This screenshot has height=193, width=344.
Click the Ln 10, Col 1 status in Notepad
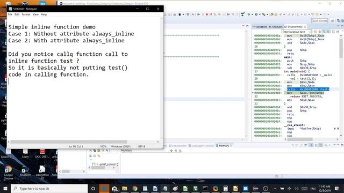pyautogui.click(x=76, y=146)
